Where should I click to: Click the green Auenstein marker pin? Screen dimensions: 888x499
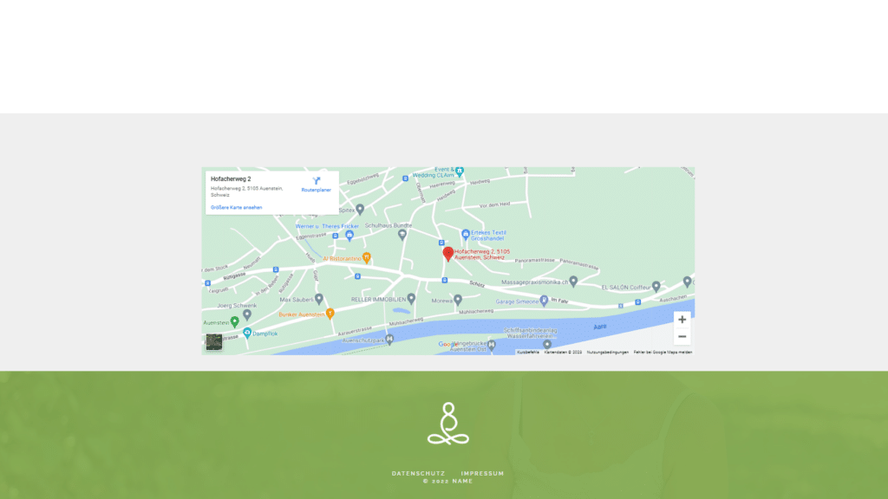click(234, 322)
